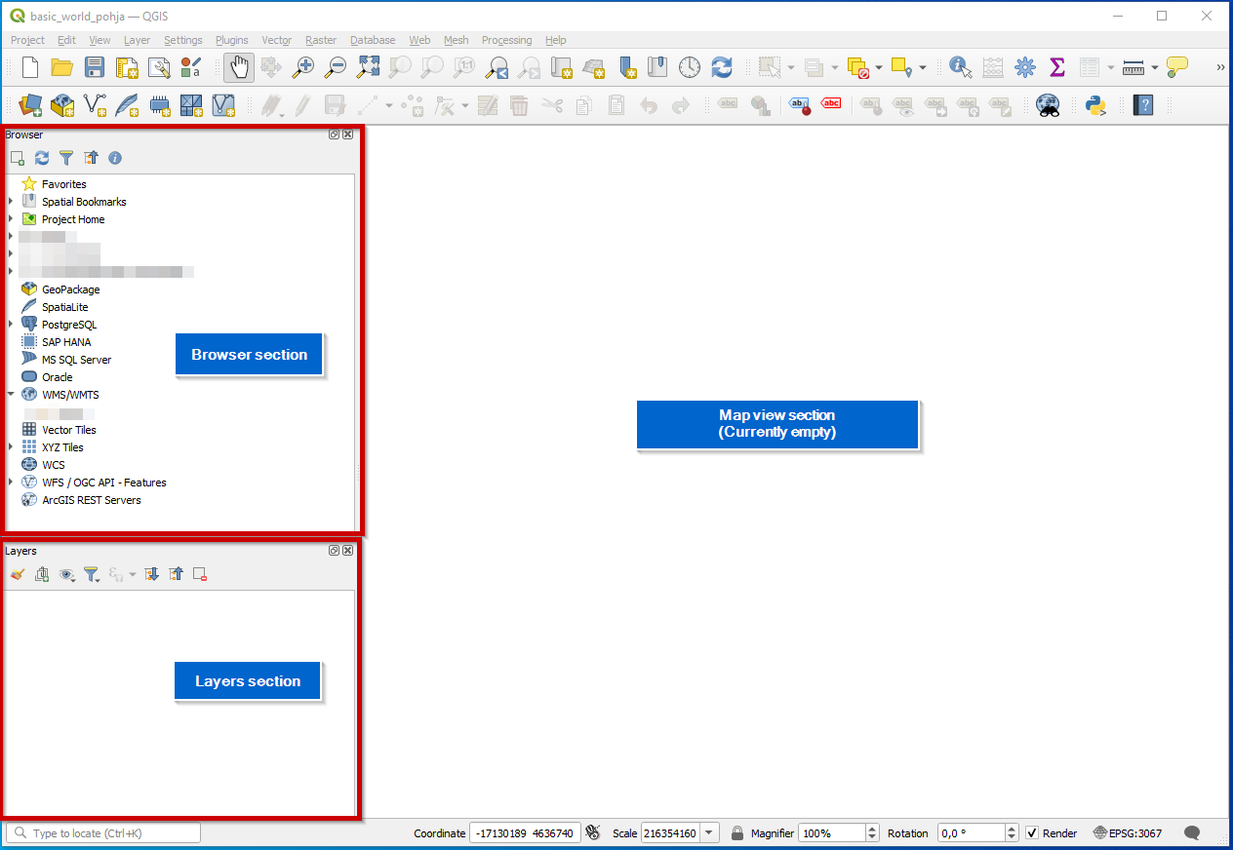
Task: Show hidden toolbar items with chevron
Action: coord(1220,67)
